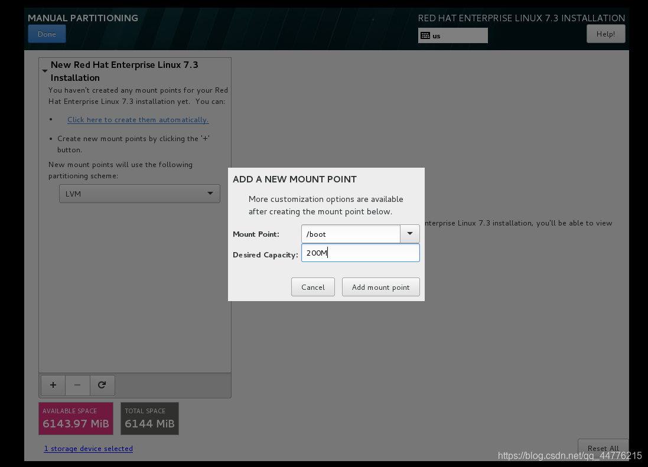Viewport: 648px width, 467px height.
Task: Click Add mount point button
Action: tap(380, 287)
